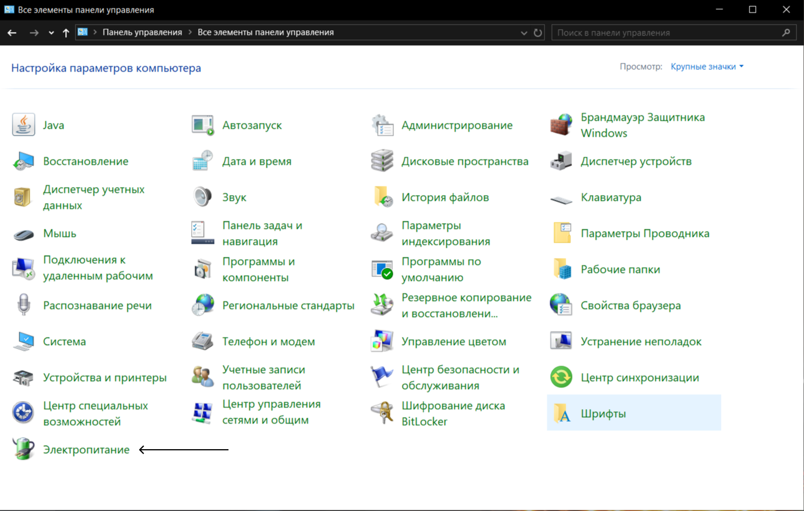Click the window title bar system icon
804x511 pixels.
[9, 10]
